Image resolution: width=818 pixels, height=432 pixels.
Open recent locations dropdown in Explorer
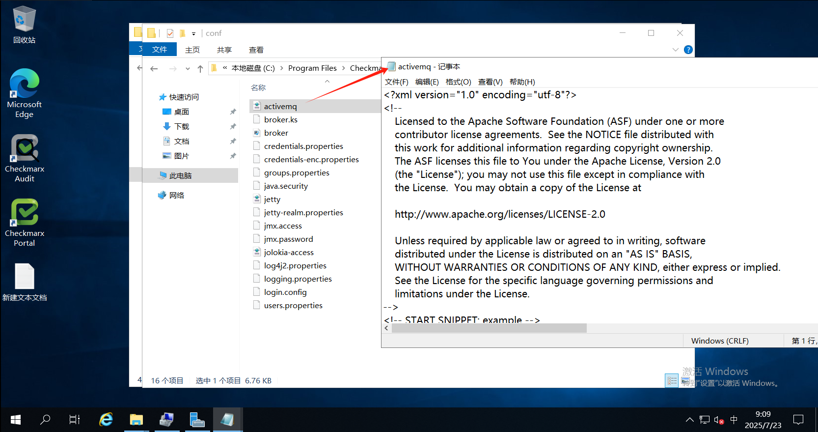tap(188, 68)
